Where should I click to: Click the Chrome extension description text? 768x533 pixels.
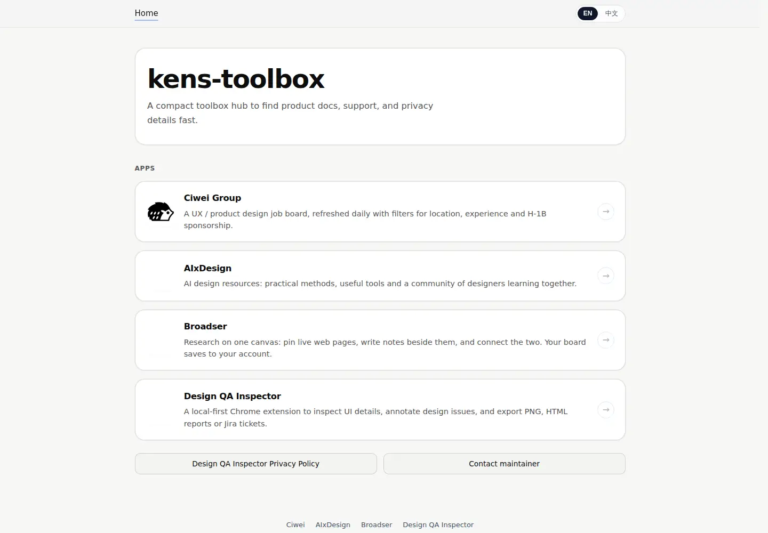376,417
